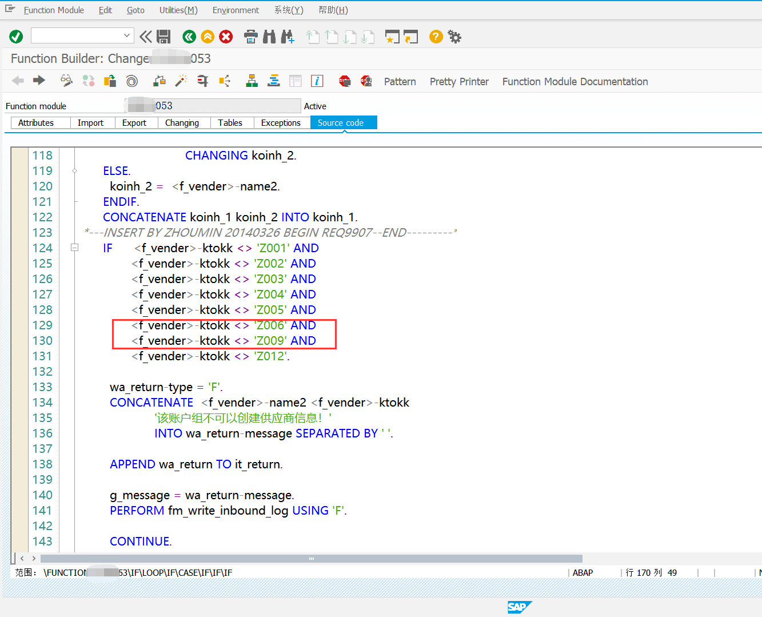Click the command input field
This screenshot has width=762, height=617.
(77, 35)
